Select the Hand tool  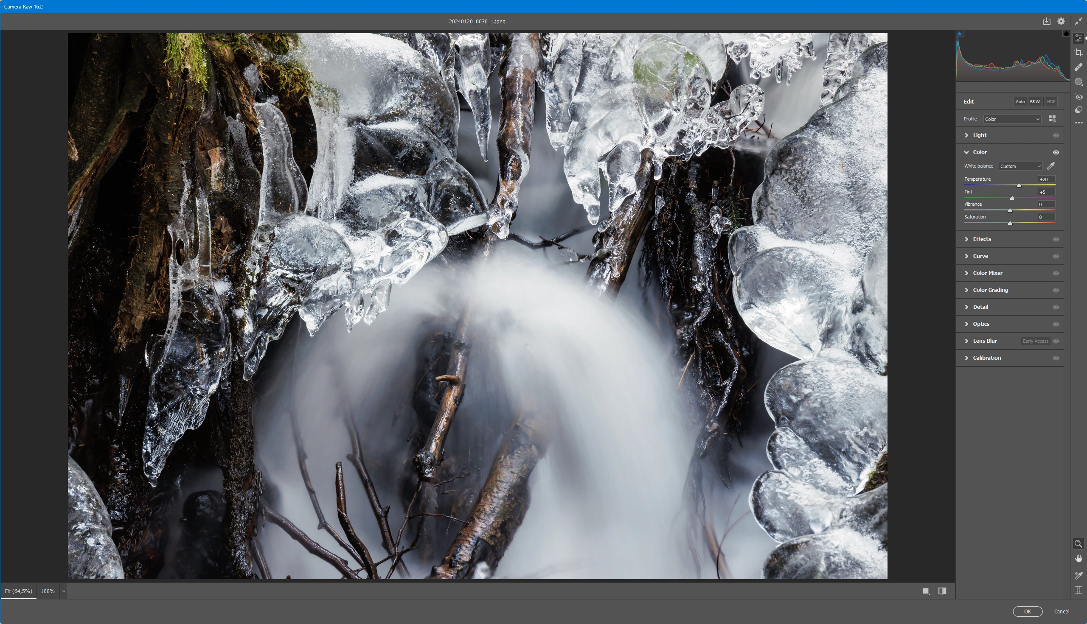pyautogui.click(x=1078, y=558)
